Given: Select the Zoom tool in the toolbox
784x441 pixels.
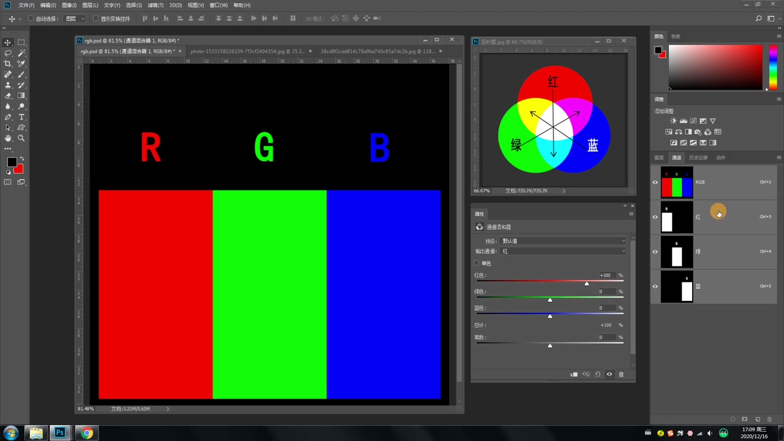Looking at the screenshot, I should pyautogui.click(x=21, y=138).
